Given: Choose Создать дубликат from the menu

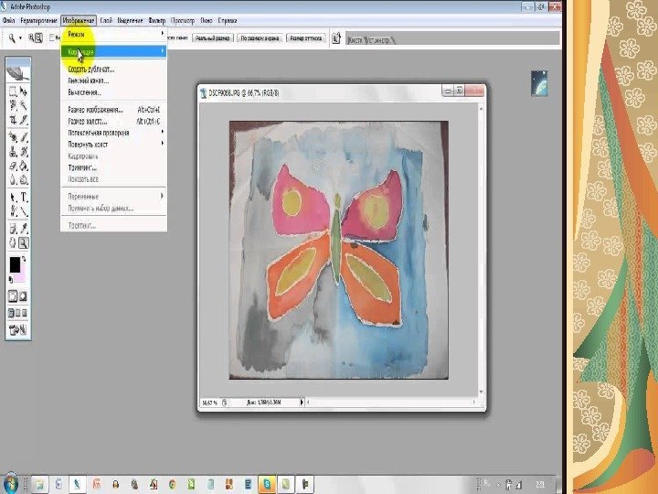Looking at the screenshot, I should click(91, 69).
